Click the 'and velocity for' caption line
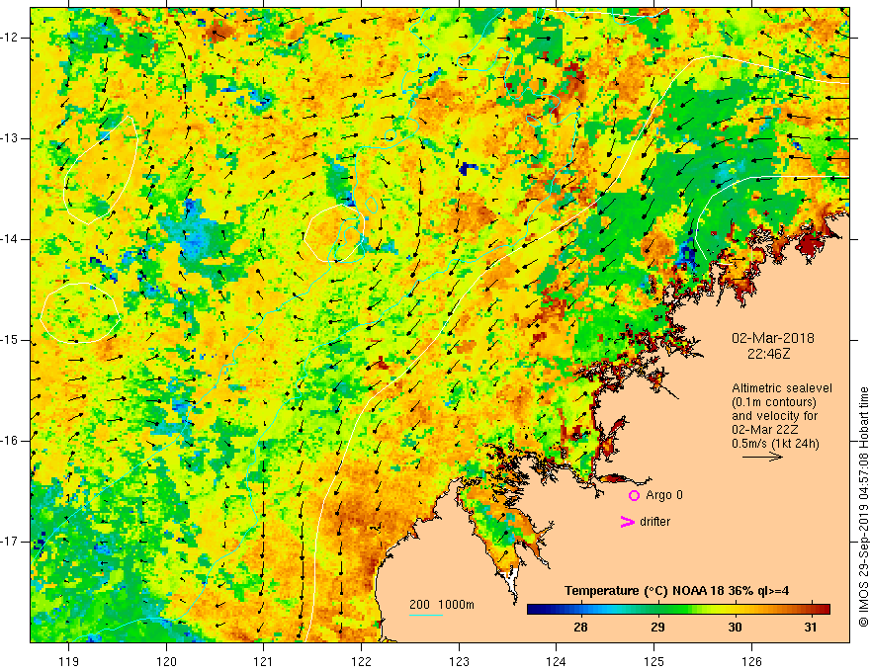The image size is (870, 672). pyautogui.click(x=774, y=416)
